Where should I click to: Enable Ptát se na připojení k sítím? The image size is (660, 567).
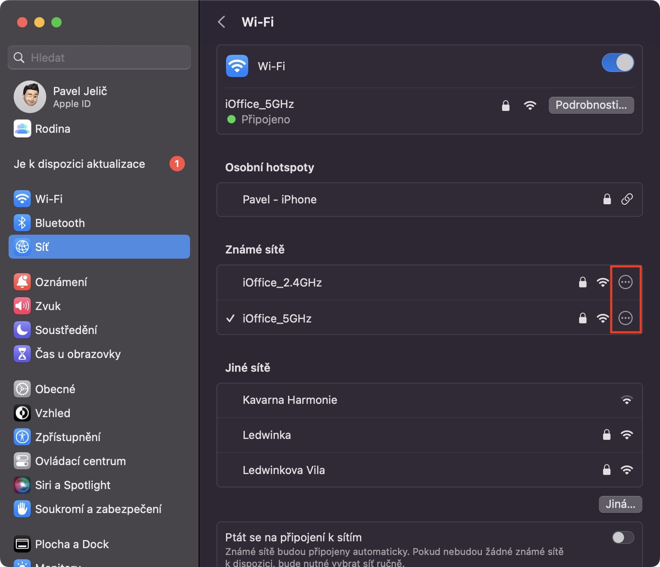pos(623,537)
